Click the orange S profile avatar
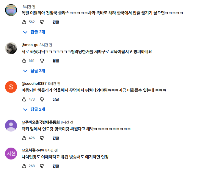This screenshot has width=218, height=172. (x=11, y=87)
